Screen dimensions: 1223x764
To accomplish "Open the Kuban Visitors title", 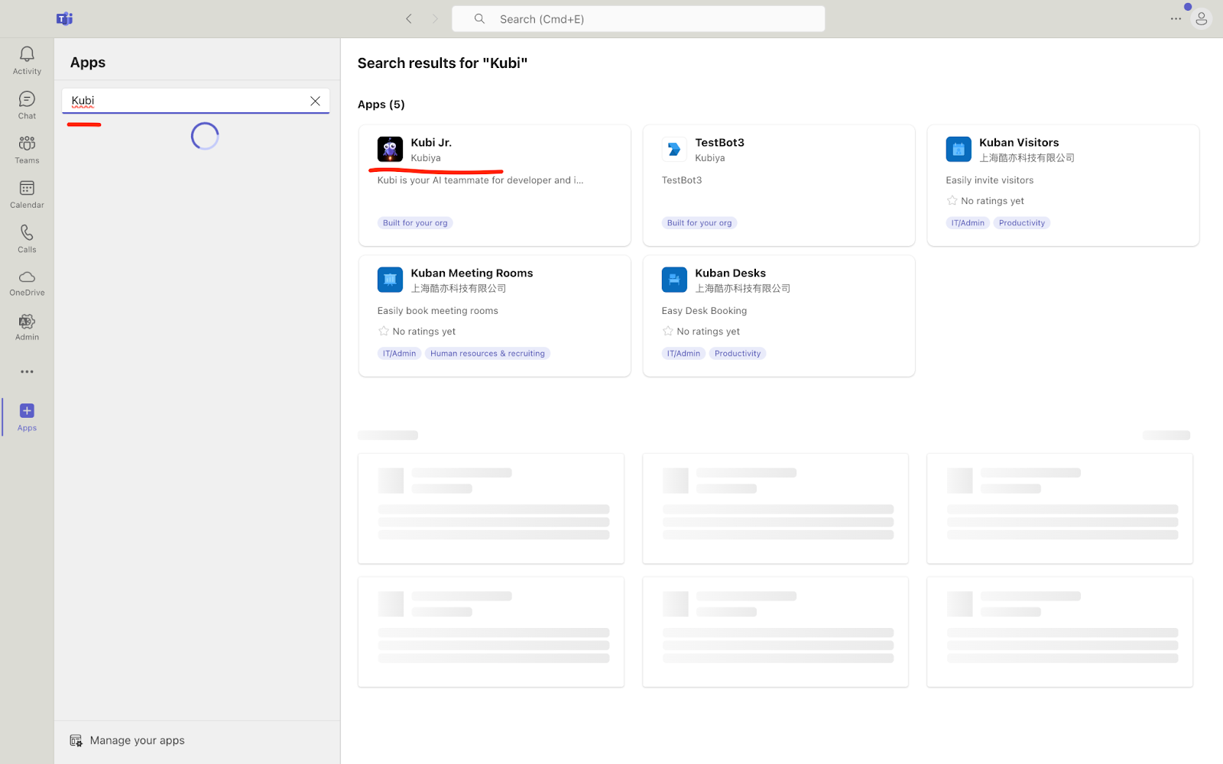I will (1019, 143).
